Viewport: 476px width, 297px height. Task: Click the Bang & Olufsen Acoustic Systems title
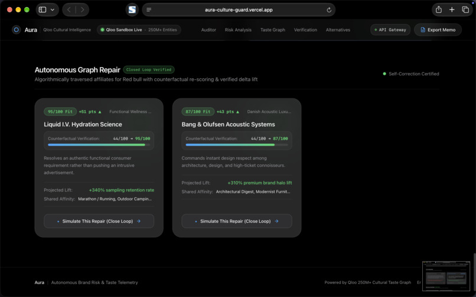229,124
